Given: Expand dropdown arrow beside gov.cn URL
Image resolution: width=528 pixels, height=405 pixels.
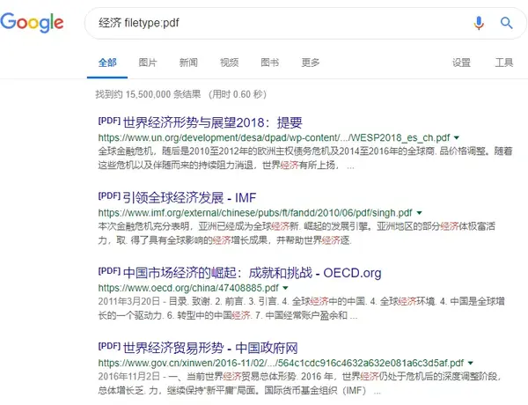Looking at the screenshot, I should [x=471, y=363].
